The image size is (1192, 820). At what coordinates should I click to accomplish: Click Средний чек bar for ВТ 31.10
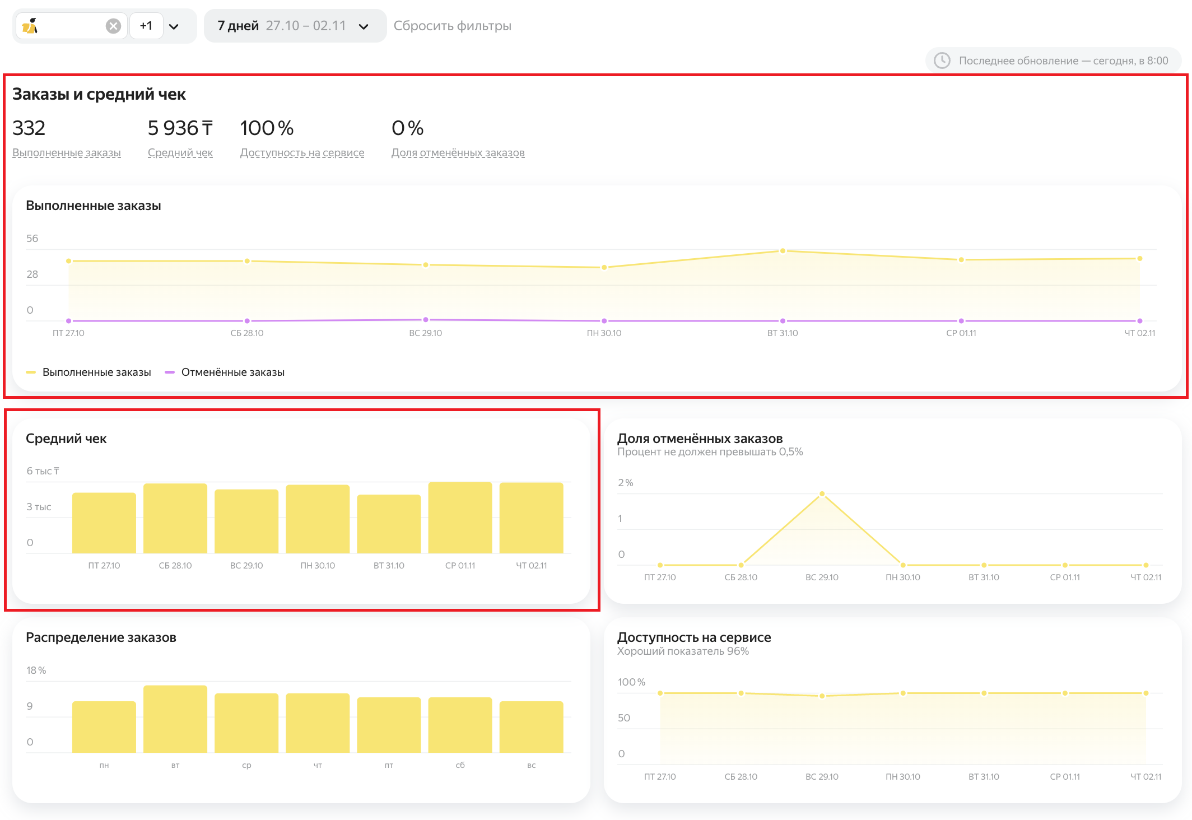point(389,524)
